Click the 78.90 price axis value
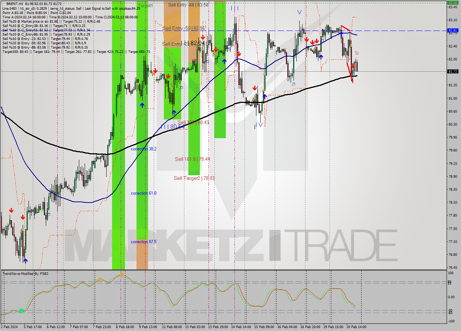Image resolution: width=461 pixels, height=331 pixels. pyautogui.click(x=453, y=177)
